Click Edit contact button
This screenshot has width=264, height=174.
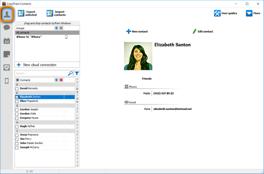point(203,31)
